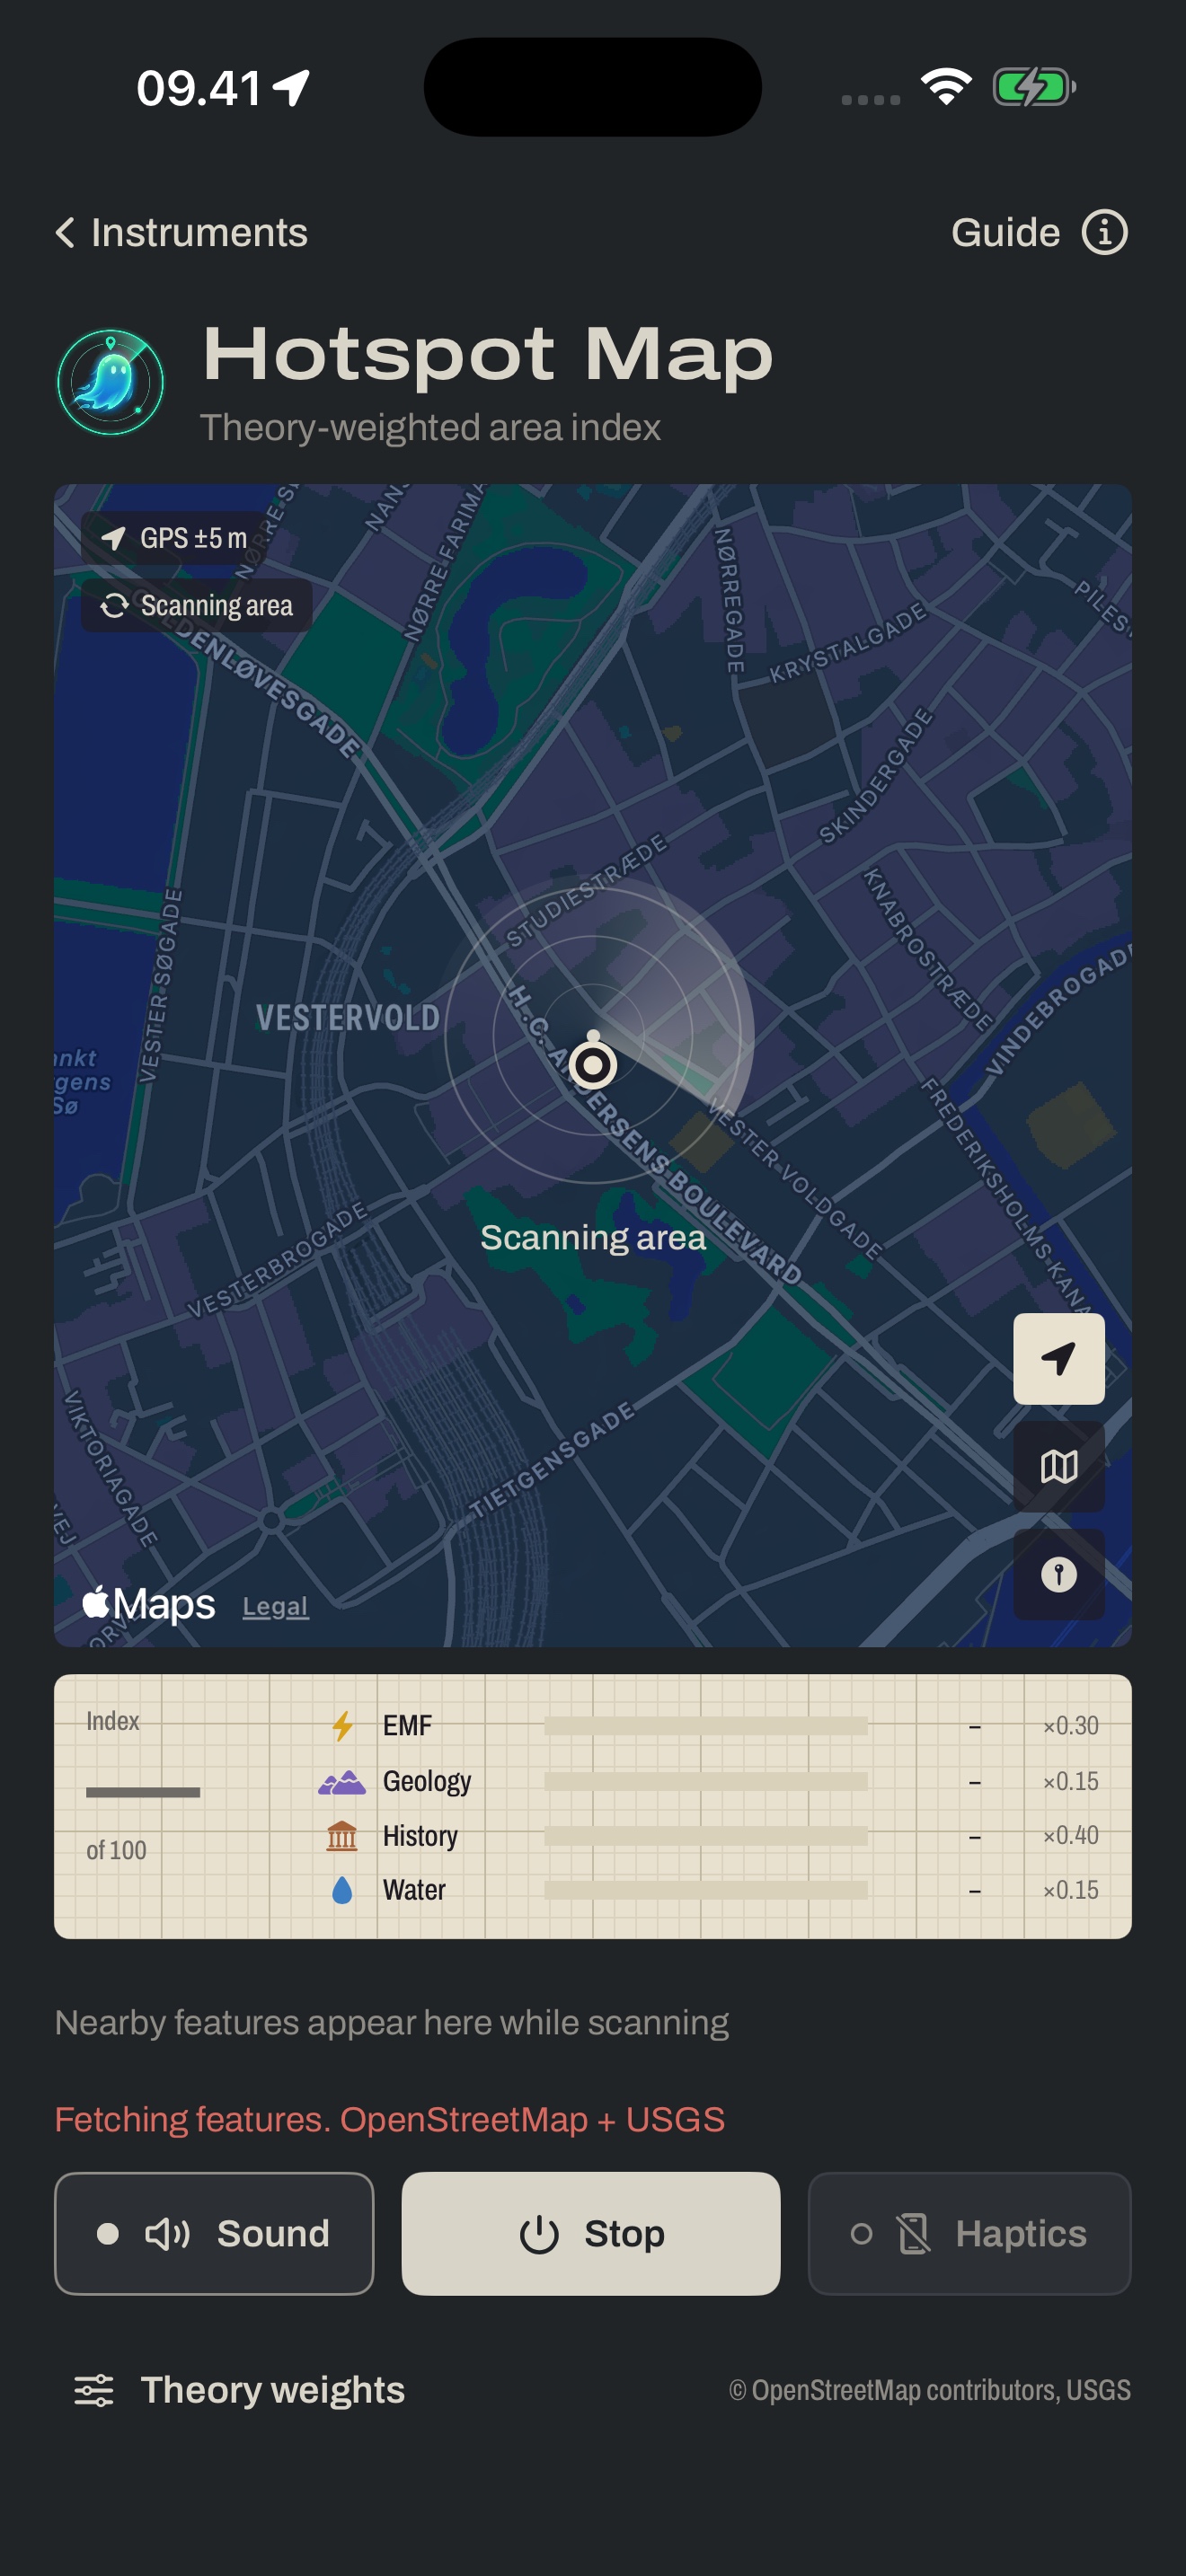The image size is (1186, 2576).
Task: Tap the 'Index' label in score panel
Action: tap(113, 1721)
